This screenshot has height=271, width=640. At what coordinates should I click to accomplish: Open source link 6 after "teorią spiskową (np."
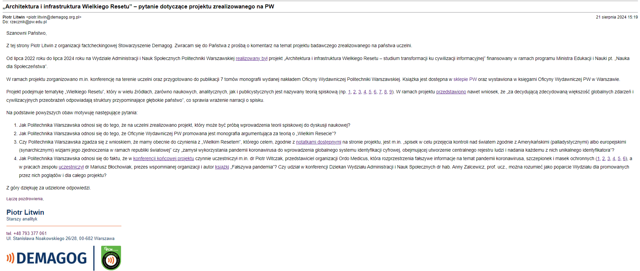375,92
